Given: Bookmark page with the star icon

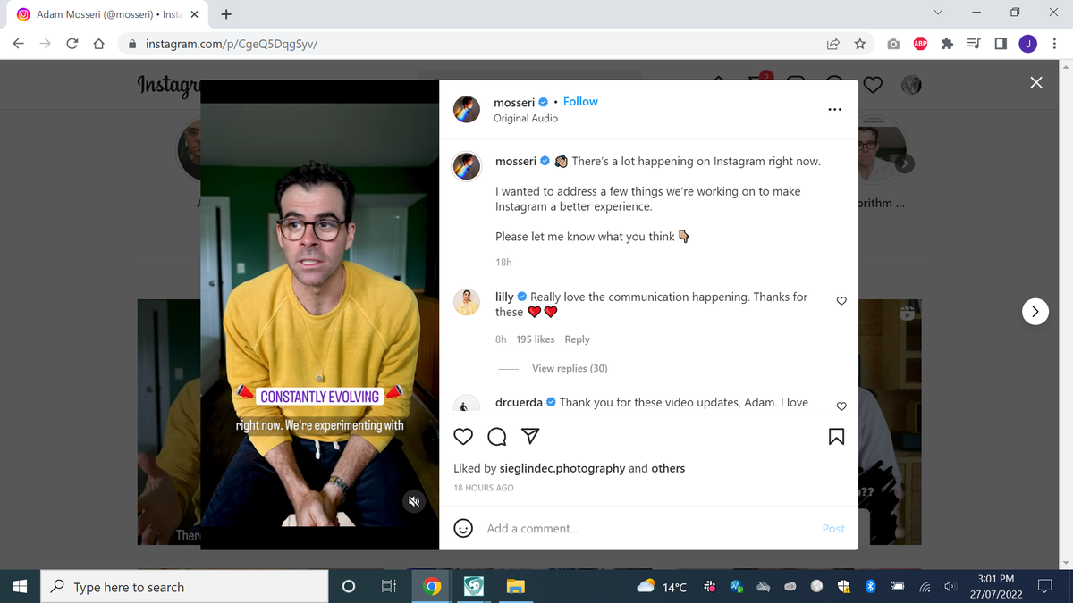Looking at the screenshot, I should [x=859, y=44].
